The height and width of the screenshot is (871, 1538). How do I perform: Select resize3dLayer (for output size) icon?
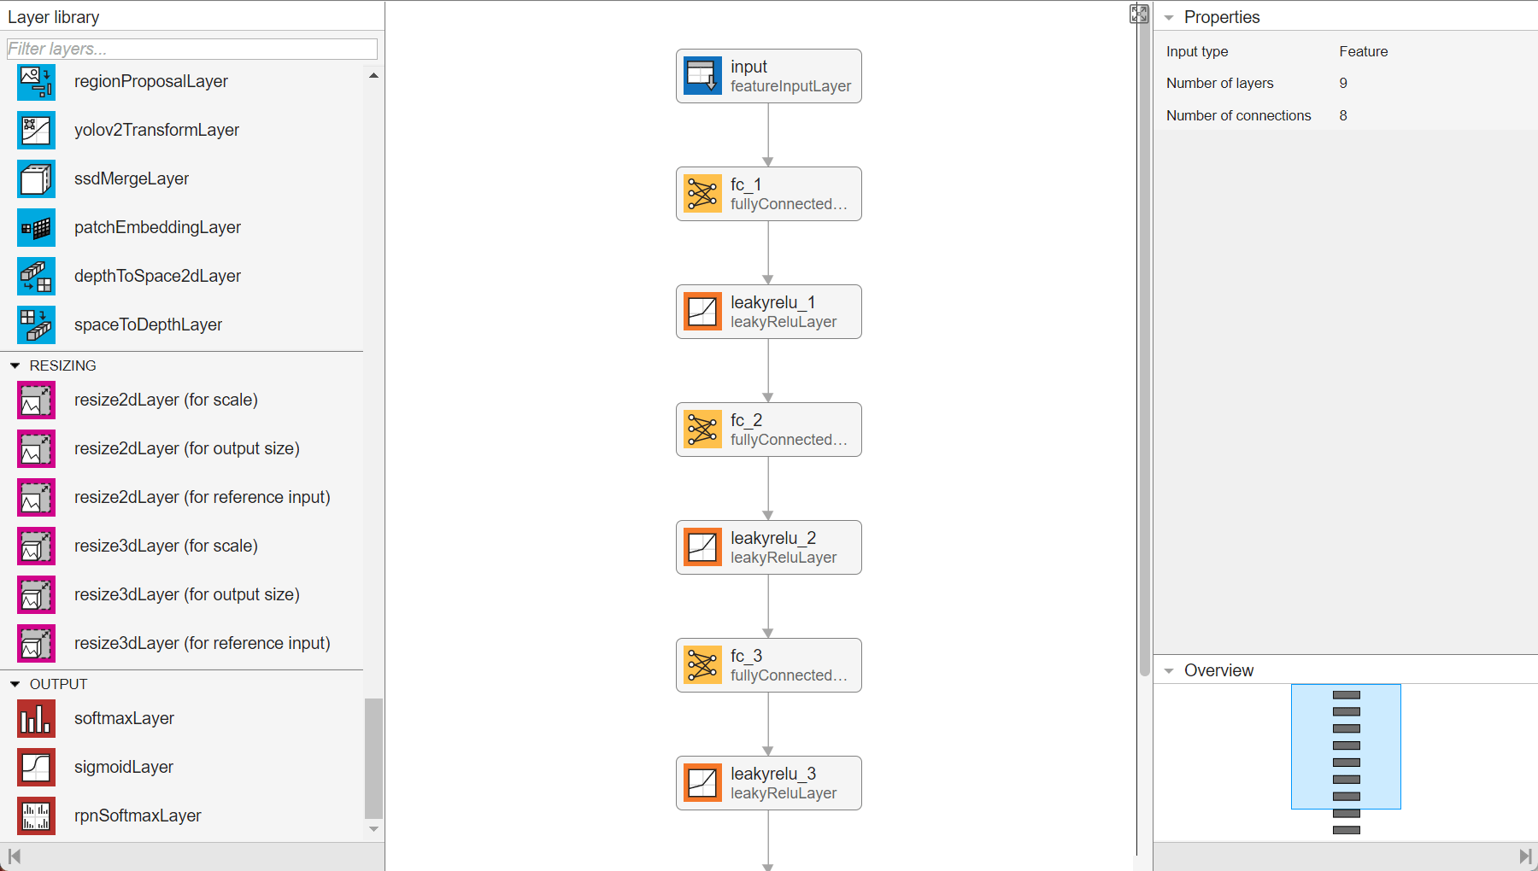tap(36, 594)
